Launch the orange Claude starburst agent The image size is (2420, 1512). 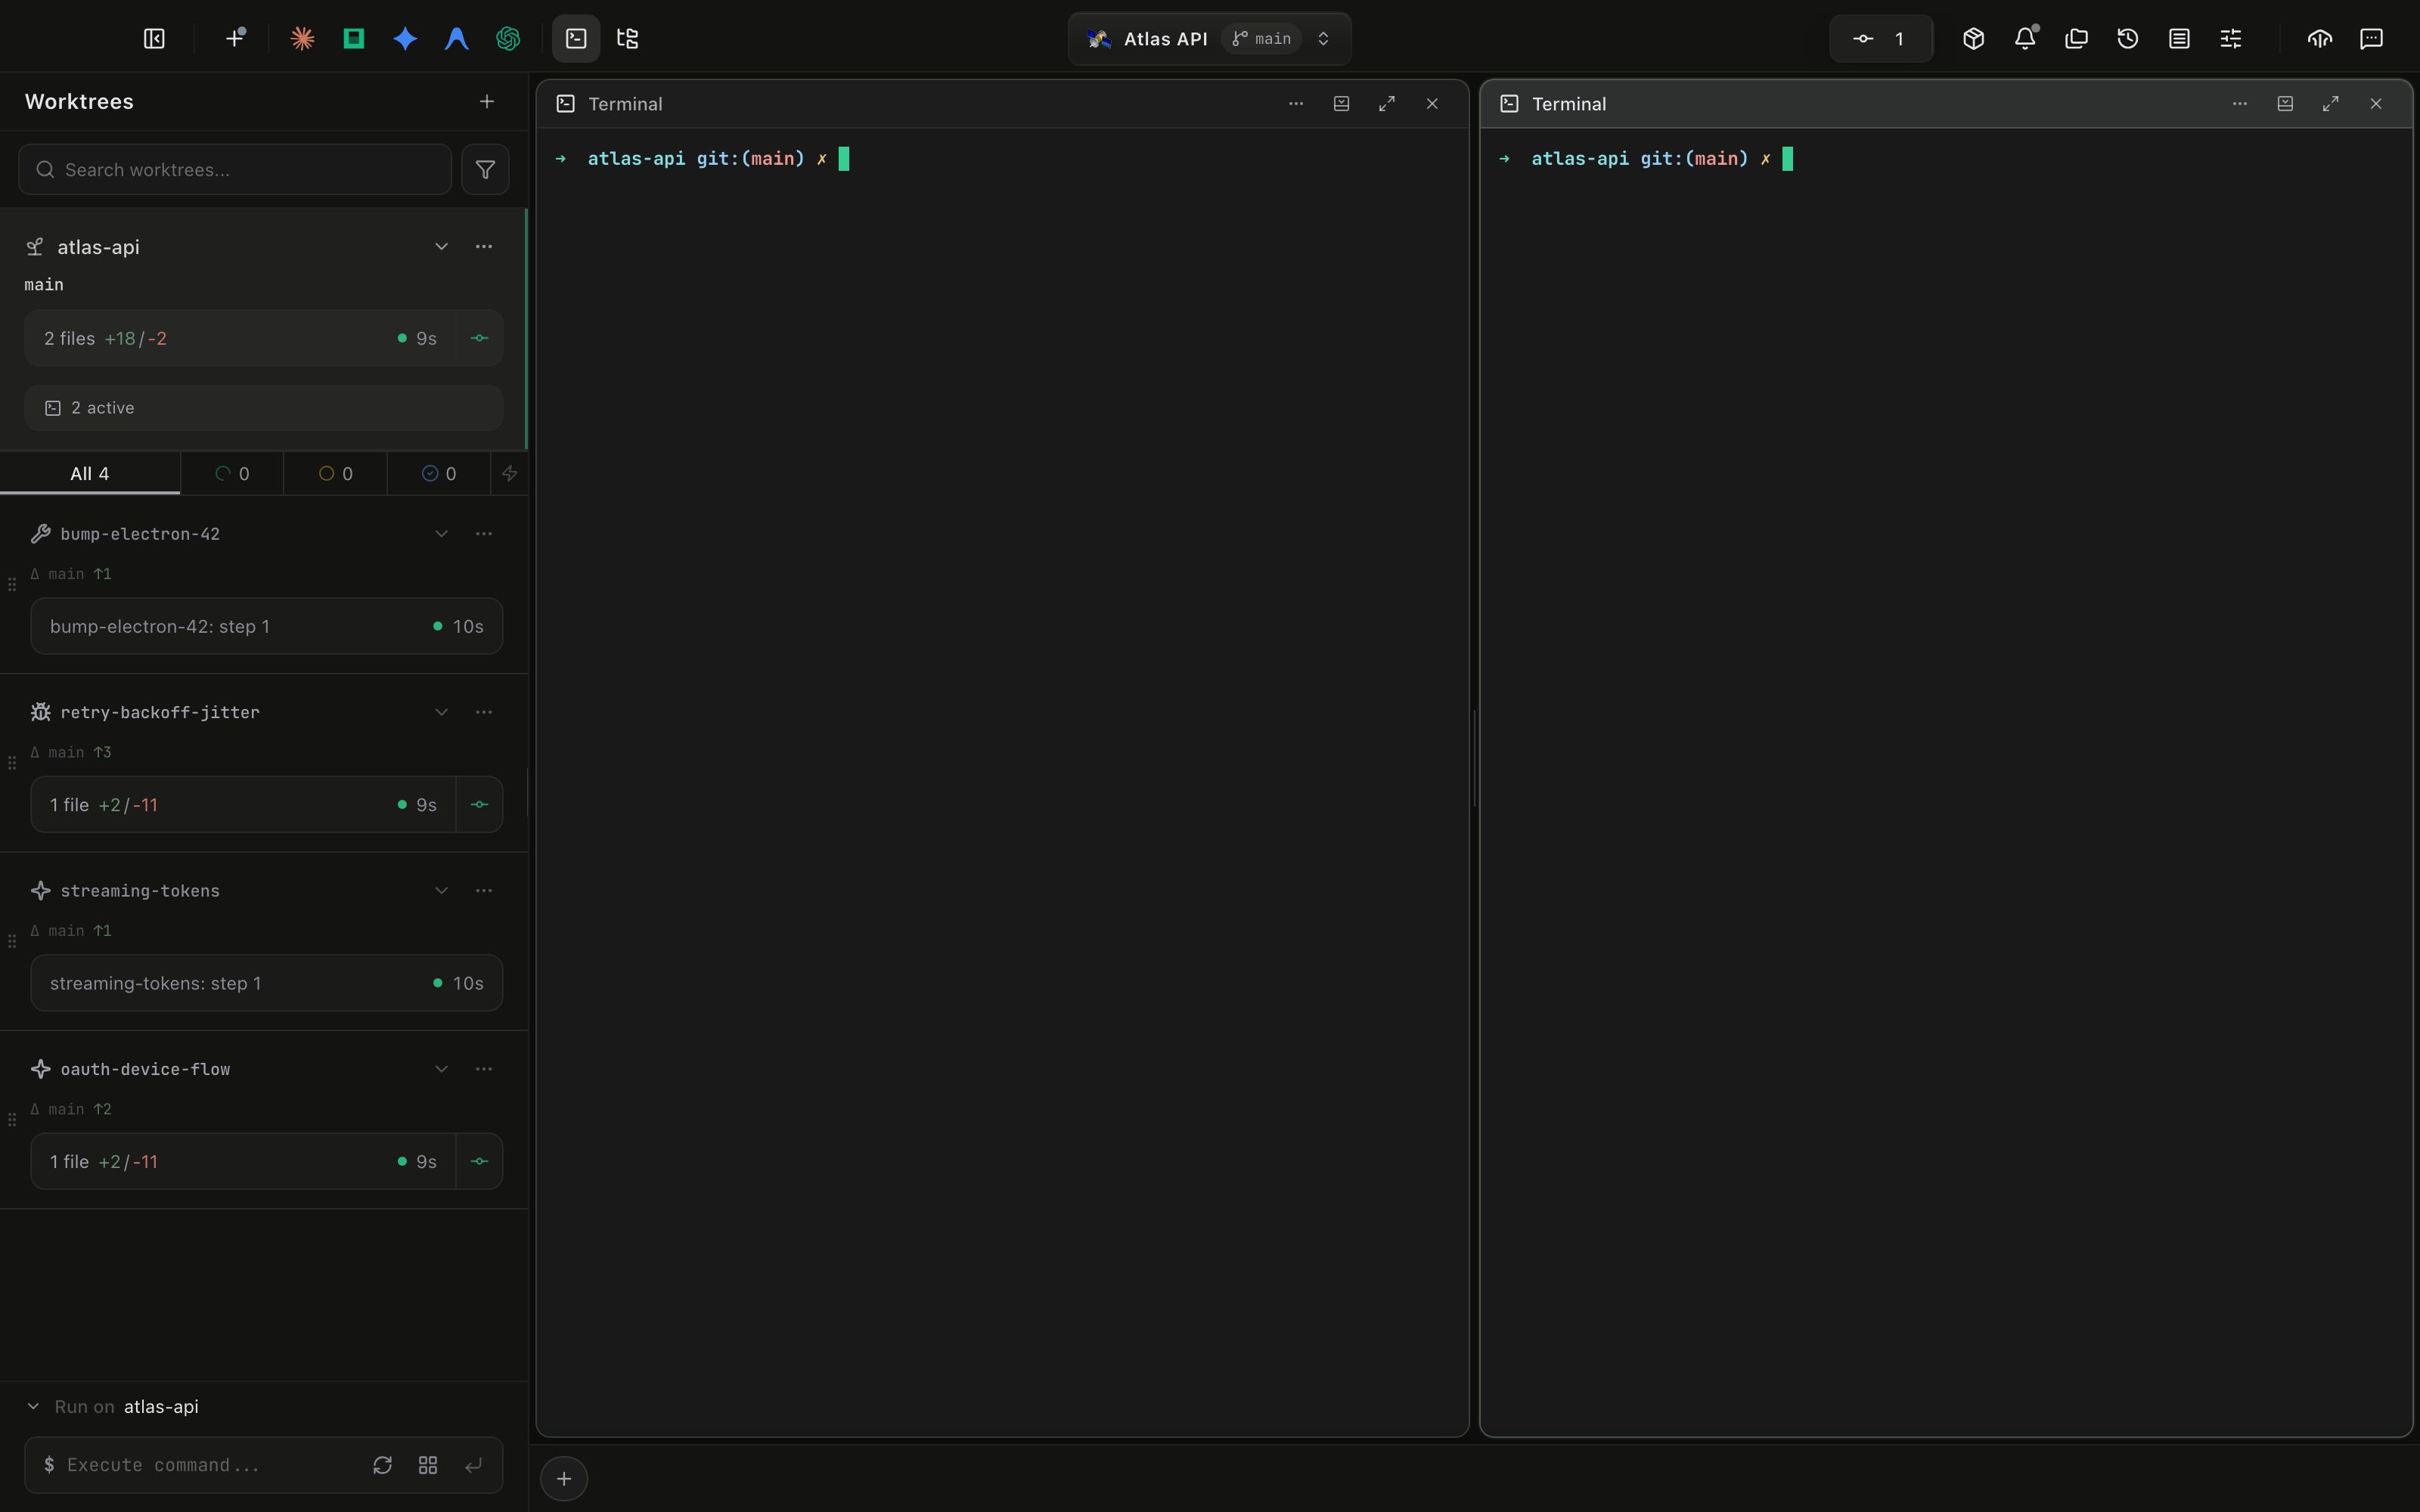302,39
